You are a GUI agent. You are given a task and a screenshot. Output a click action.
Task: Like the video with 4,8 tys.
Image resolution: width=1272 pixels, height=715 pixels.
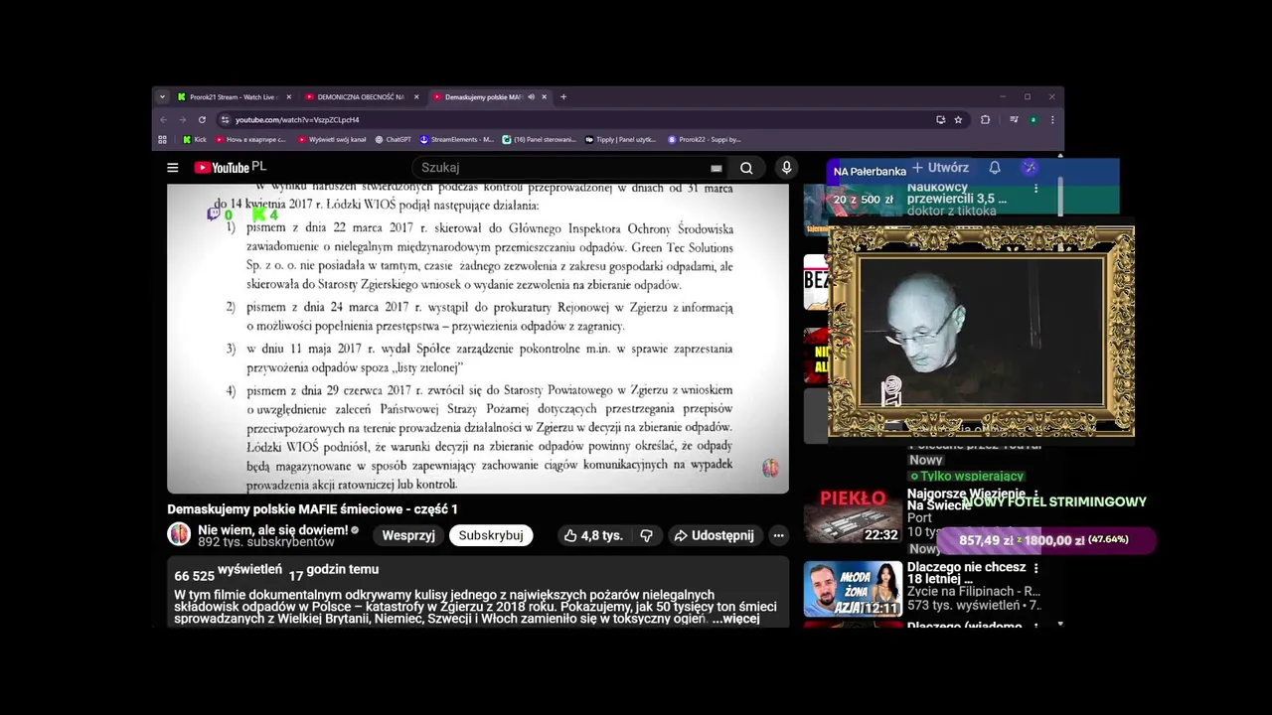(593, 535)
